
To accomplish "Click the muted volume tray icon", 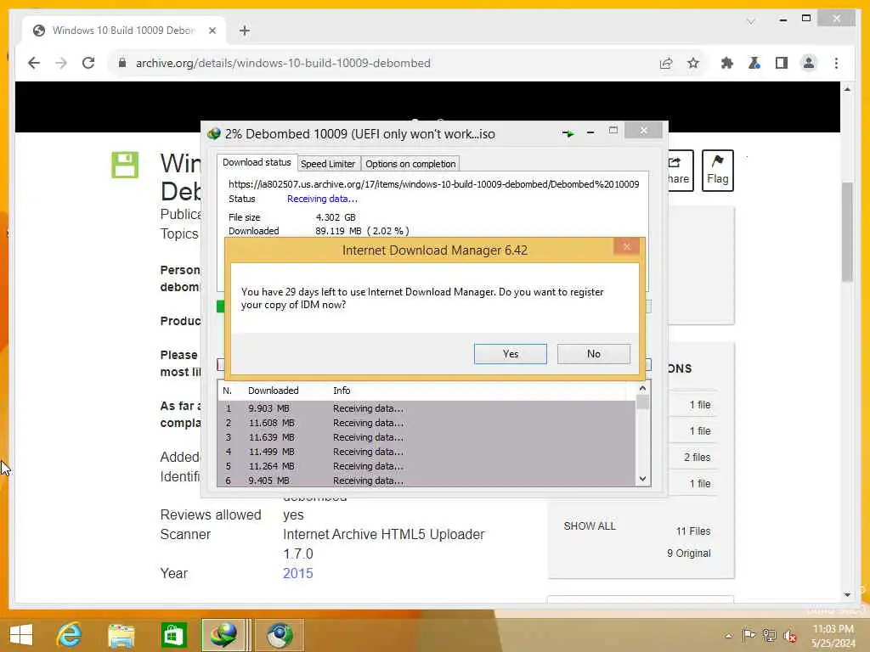I will [x=790, y=635].
